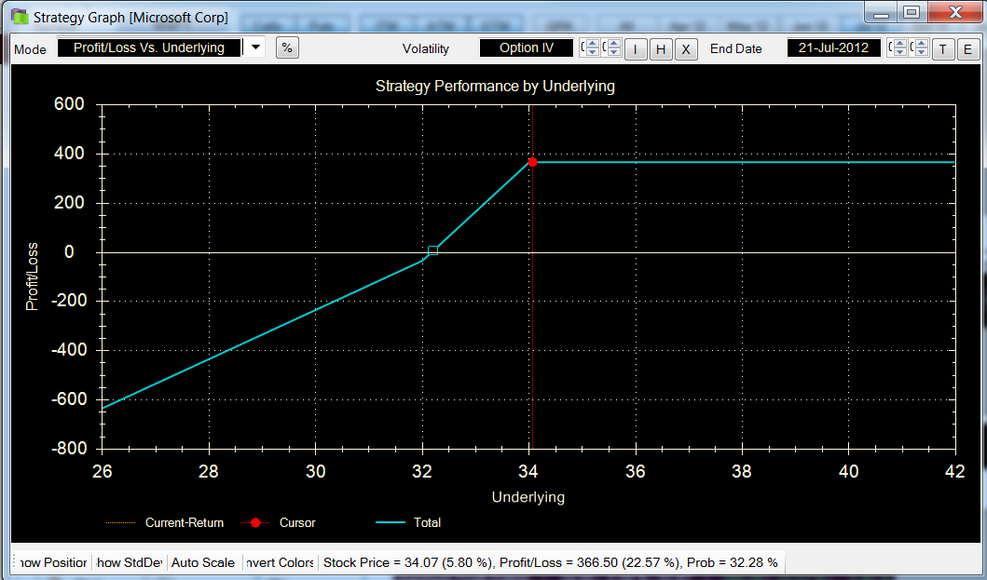Image resolution: width=987 pixels, height=580 pixels.
Task: Toggle the % percent display button
Action: (x=287, y=47)
